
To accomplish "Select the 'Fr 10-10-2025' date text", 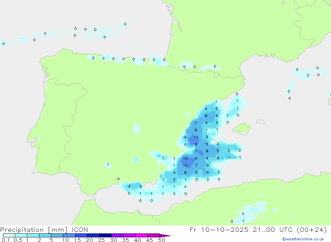I will click(219, 229).
